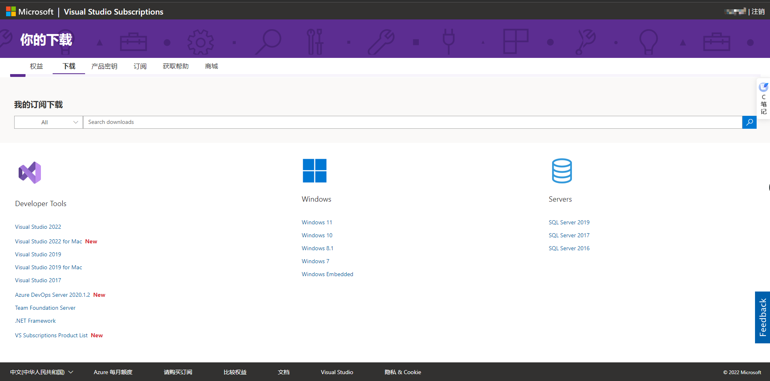Open the 产品密钥 tab
The height and width of the screenshot is (381, 770).
coord(104,66)
